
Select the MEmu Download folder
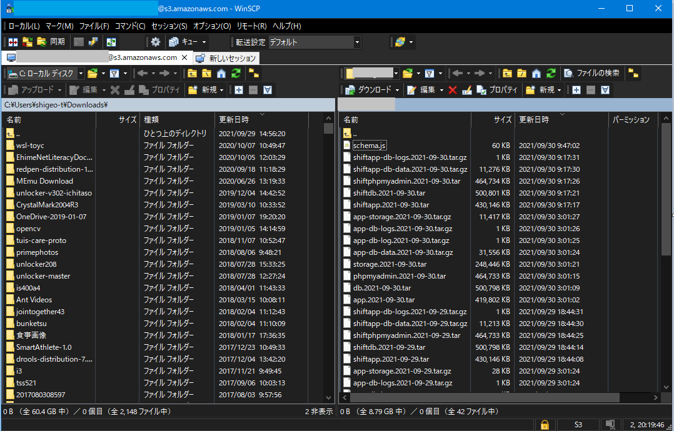pyautogui.click(x=45, y=181)
